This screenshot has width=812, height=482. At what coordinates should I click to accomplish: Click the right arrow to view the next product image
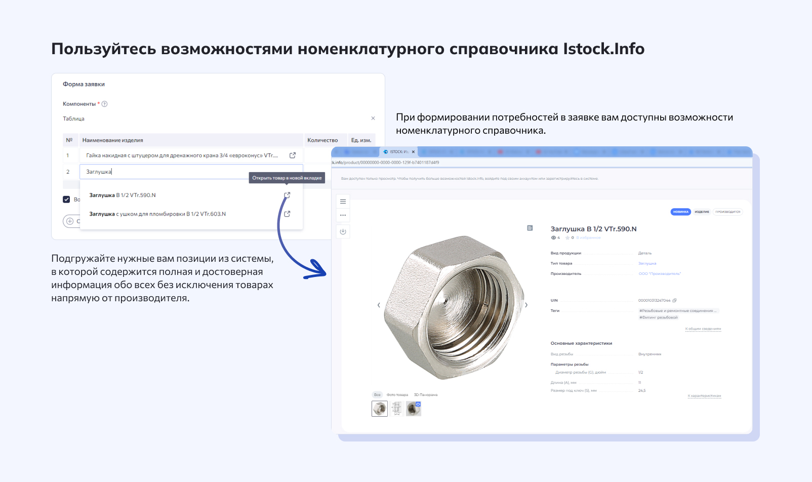tap(526, 305)
